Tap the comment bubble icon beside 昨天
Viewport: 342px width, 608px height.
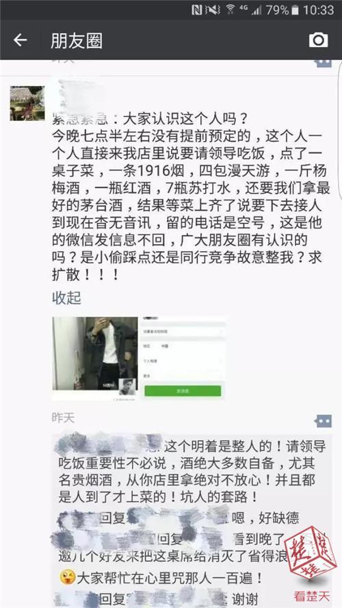coord(323,421)
